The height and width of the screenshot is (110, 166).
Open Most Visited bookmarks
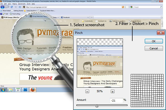[x=5, y=11]
